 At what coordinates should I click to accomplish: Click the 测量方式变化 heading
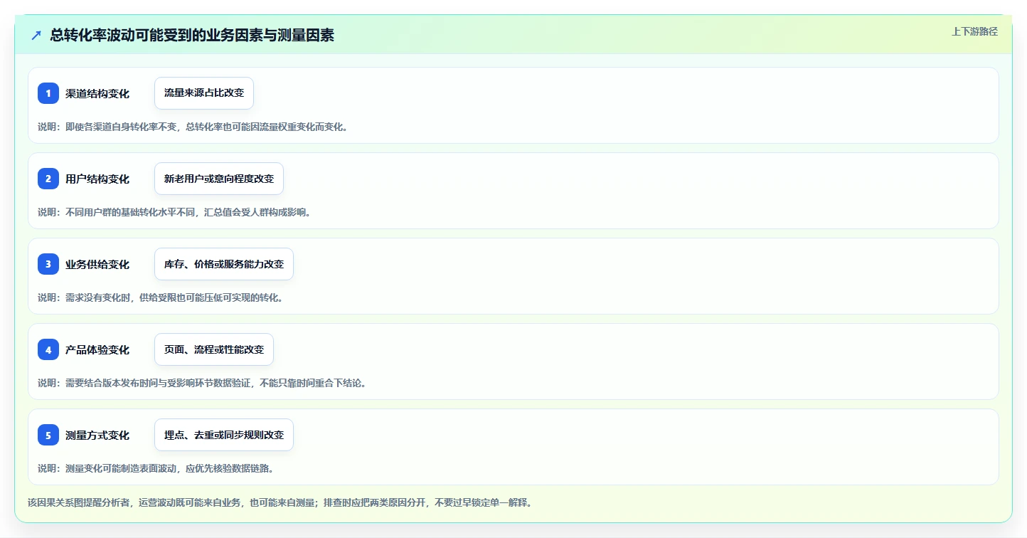click(97, 435)
